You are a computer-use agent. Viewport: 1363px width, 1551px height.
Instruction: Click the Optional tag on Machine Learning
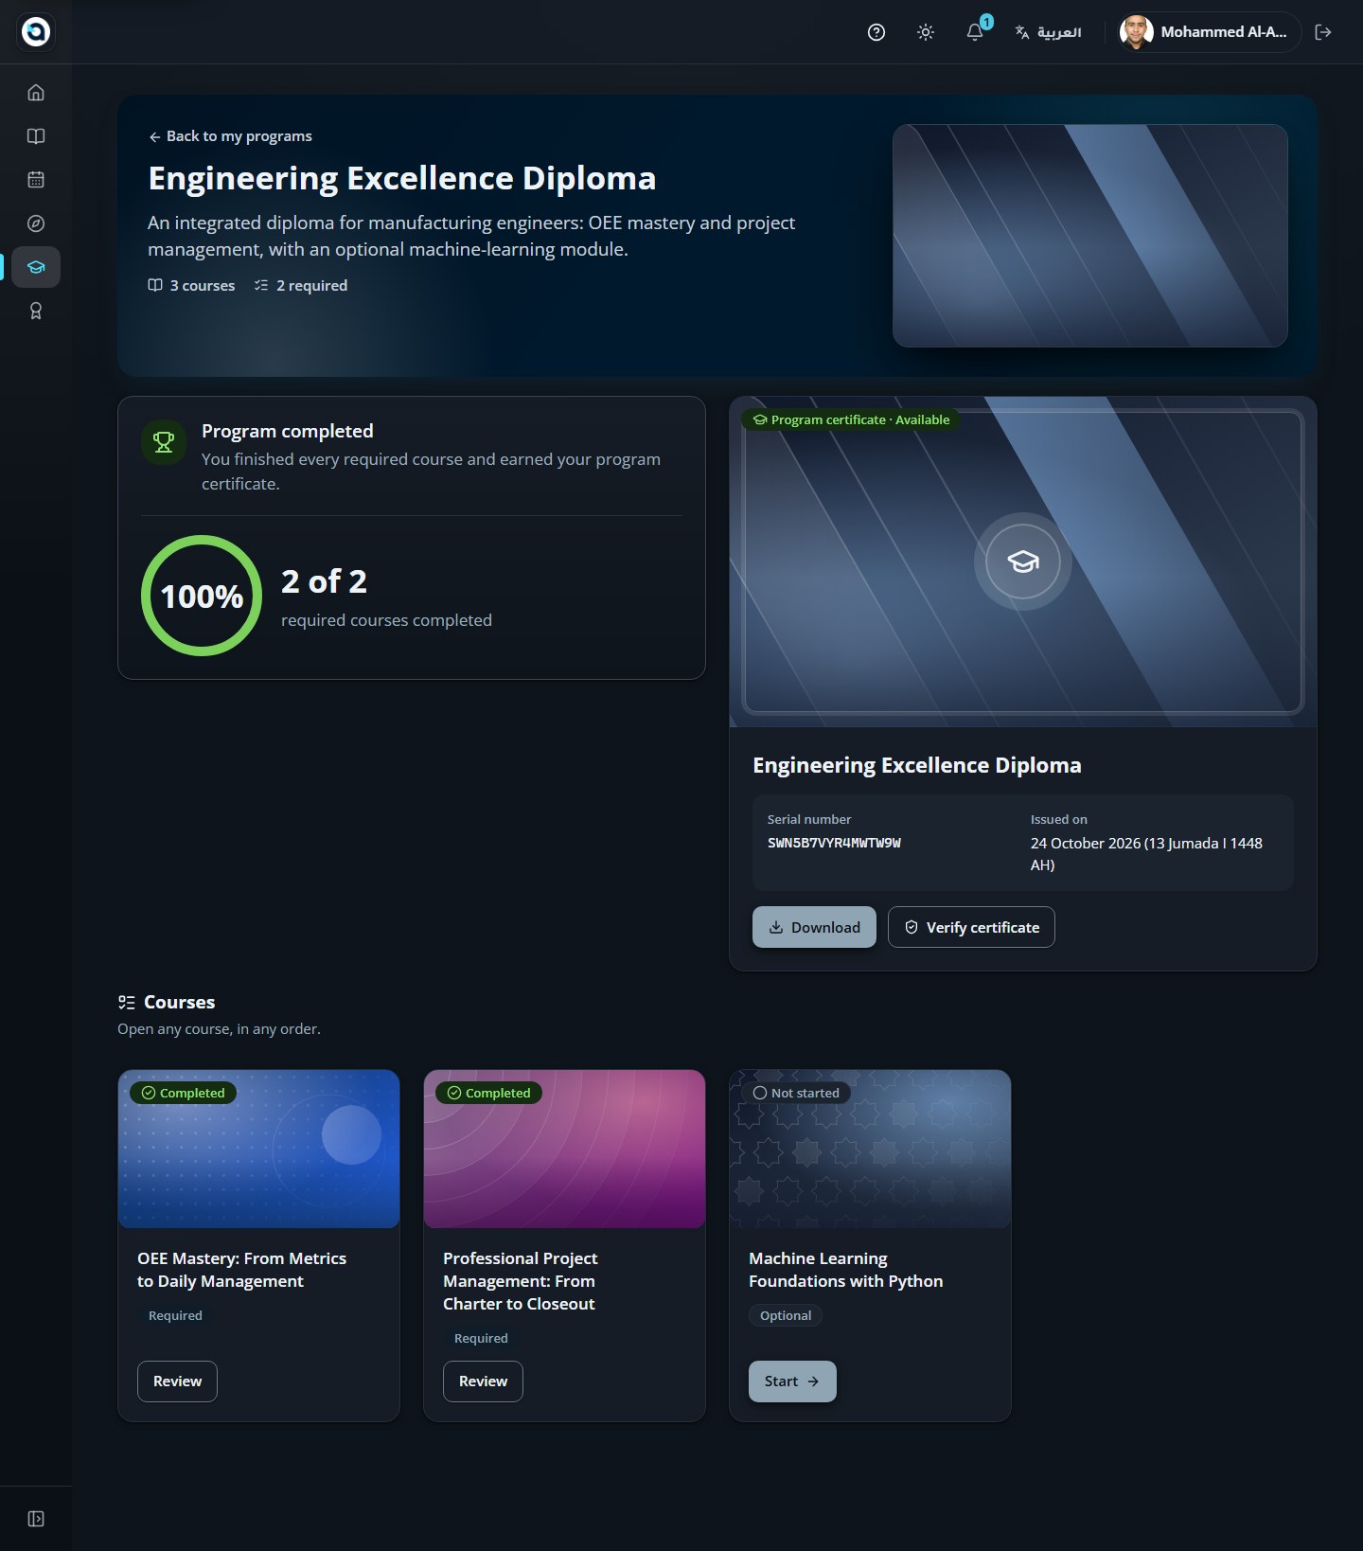click(x=786, y=1315)
